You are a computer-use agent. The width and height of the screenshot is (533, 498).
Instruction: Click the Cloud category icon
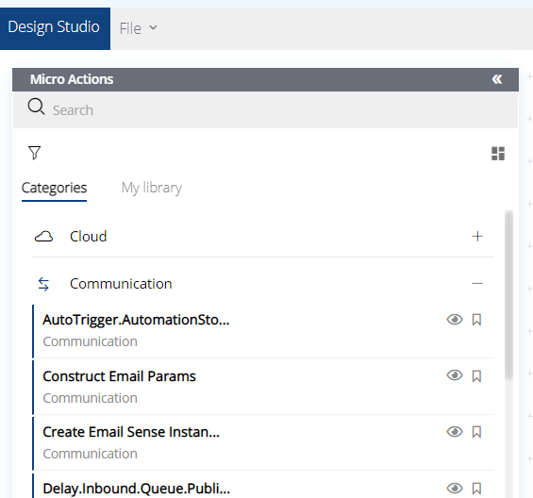[x=43, y=236]
